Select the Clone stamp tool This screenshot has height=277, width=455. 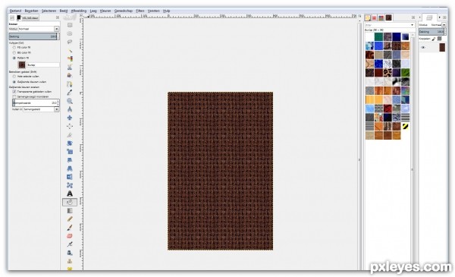pos(70,261)
